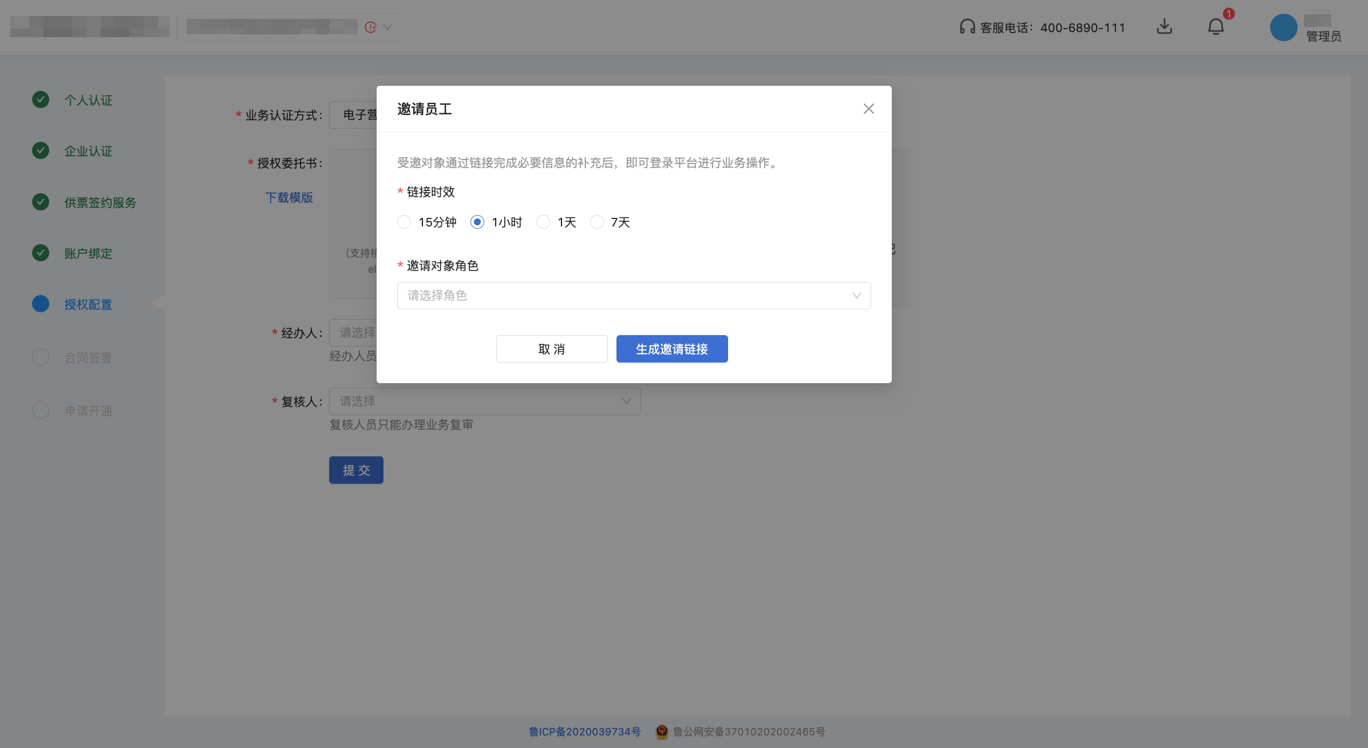The width and height of the screenshot is (1368, 748).
Task: Click the download icon in header
Action: click(x=1164, y=27)
